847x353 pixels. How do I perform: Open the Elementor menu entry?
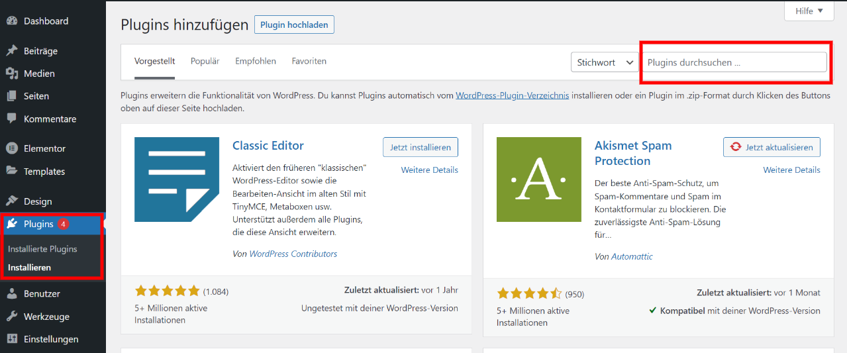[44, 148]
